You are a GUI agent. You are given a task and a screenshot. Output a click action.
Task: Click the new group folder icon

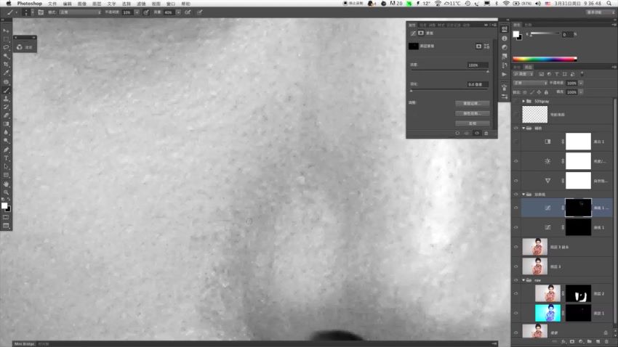point(589,341)
